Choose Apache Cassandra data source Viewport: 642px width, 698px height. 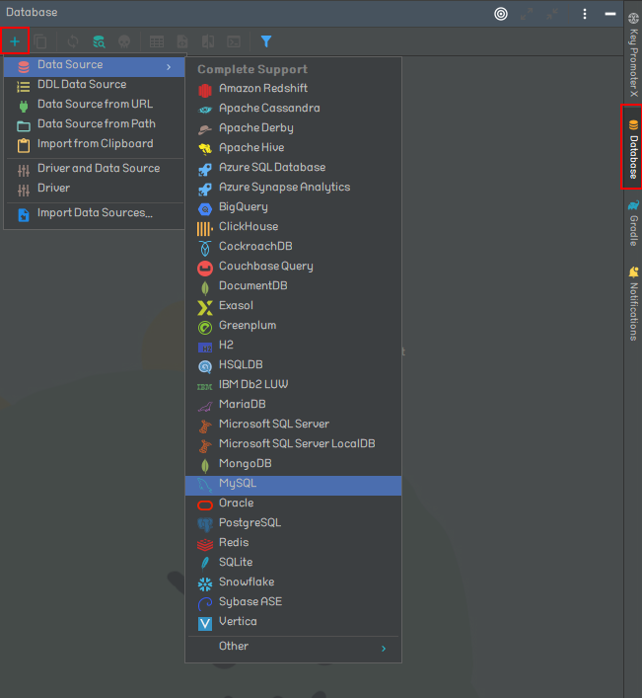coord(294,109)
